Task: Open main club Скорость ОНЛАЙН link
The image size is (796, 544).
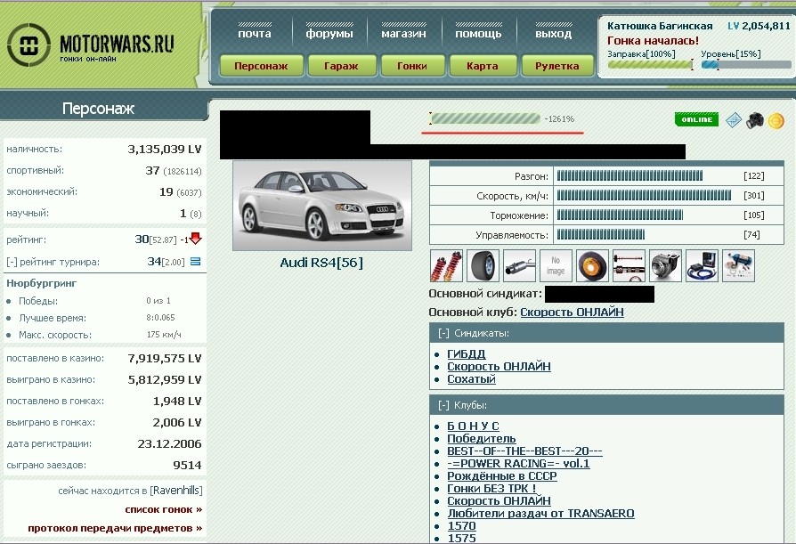Action: pos(572,313)
